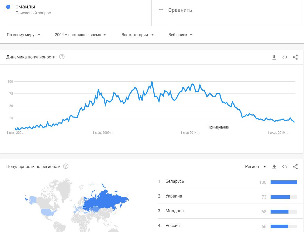The image size is (304, 232).
Task: Click the blue dot next to смайлы
Action: [x=8, y=7]
